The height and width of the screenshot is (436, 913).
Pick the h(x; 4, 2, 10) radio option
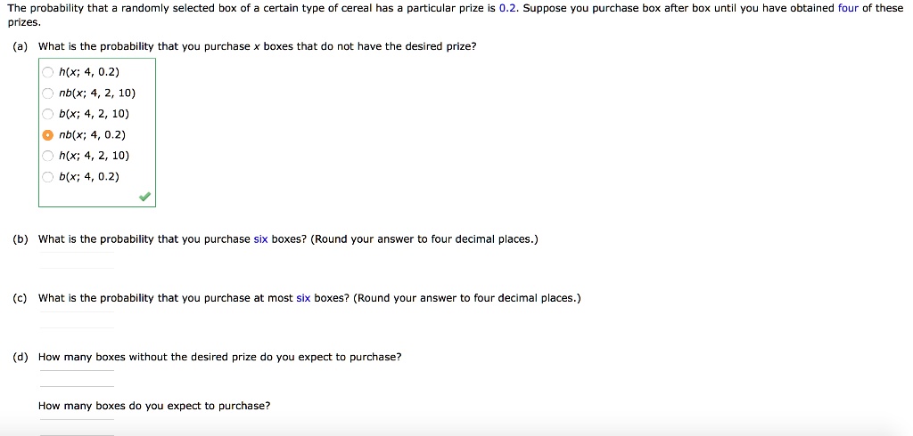click(x=48, y=156)
